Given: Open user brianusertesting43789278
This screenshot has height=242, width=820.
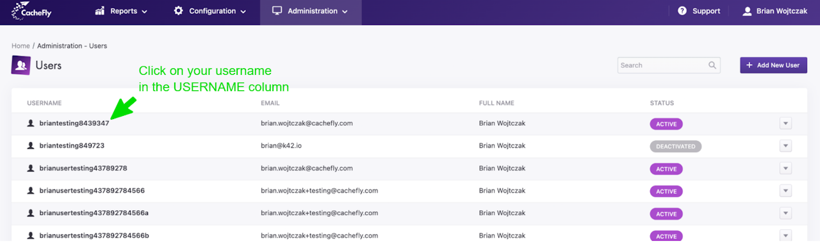Looking at the screenshot, I should tap(83, 168).
